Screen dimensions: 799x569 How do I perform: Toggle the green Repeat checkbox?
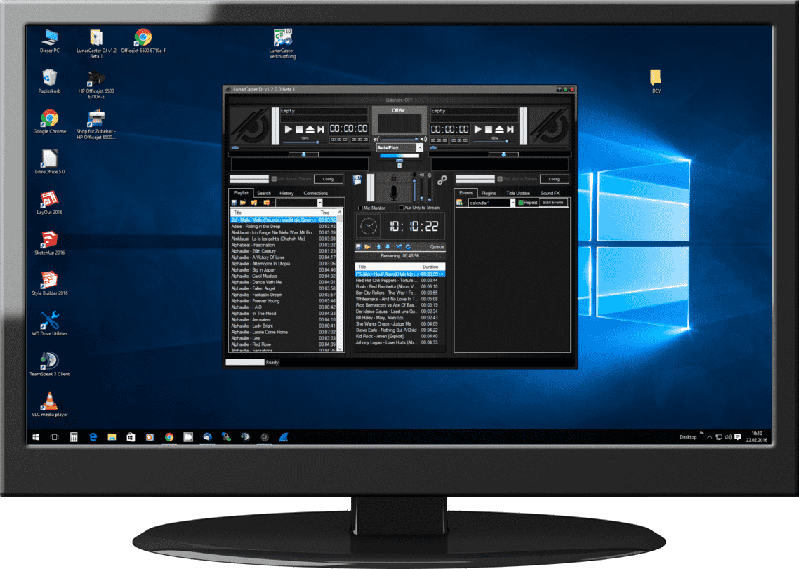pyautogui.click(x=521, y=203)
